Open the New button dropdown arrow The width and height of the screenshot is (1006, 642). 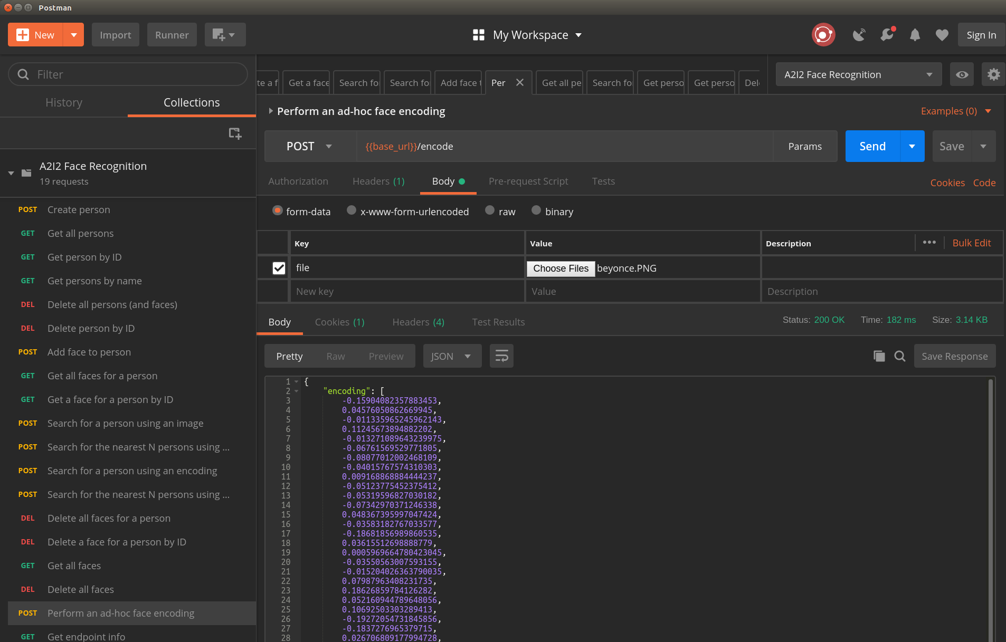coord(74,35)
